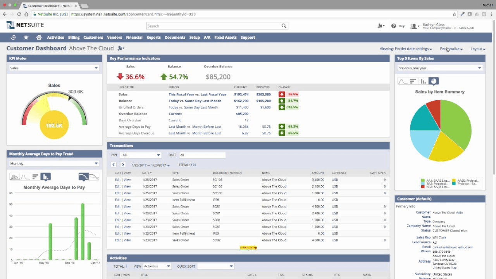Click the eyedropper browser extension icon
Viewport: 496px width, 279px height.
(463, 14)
